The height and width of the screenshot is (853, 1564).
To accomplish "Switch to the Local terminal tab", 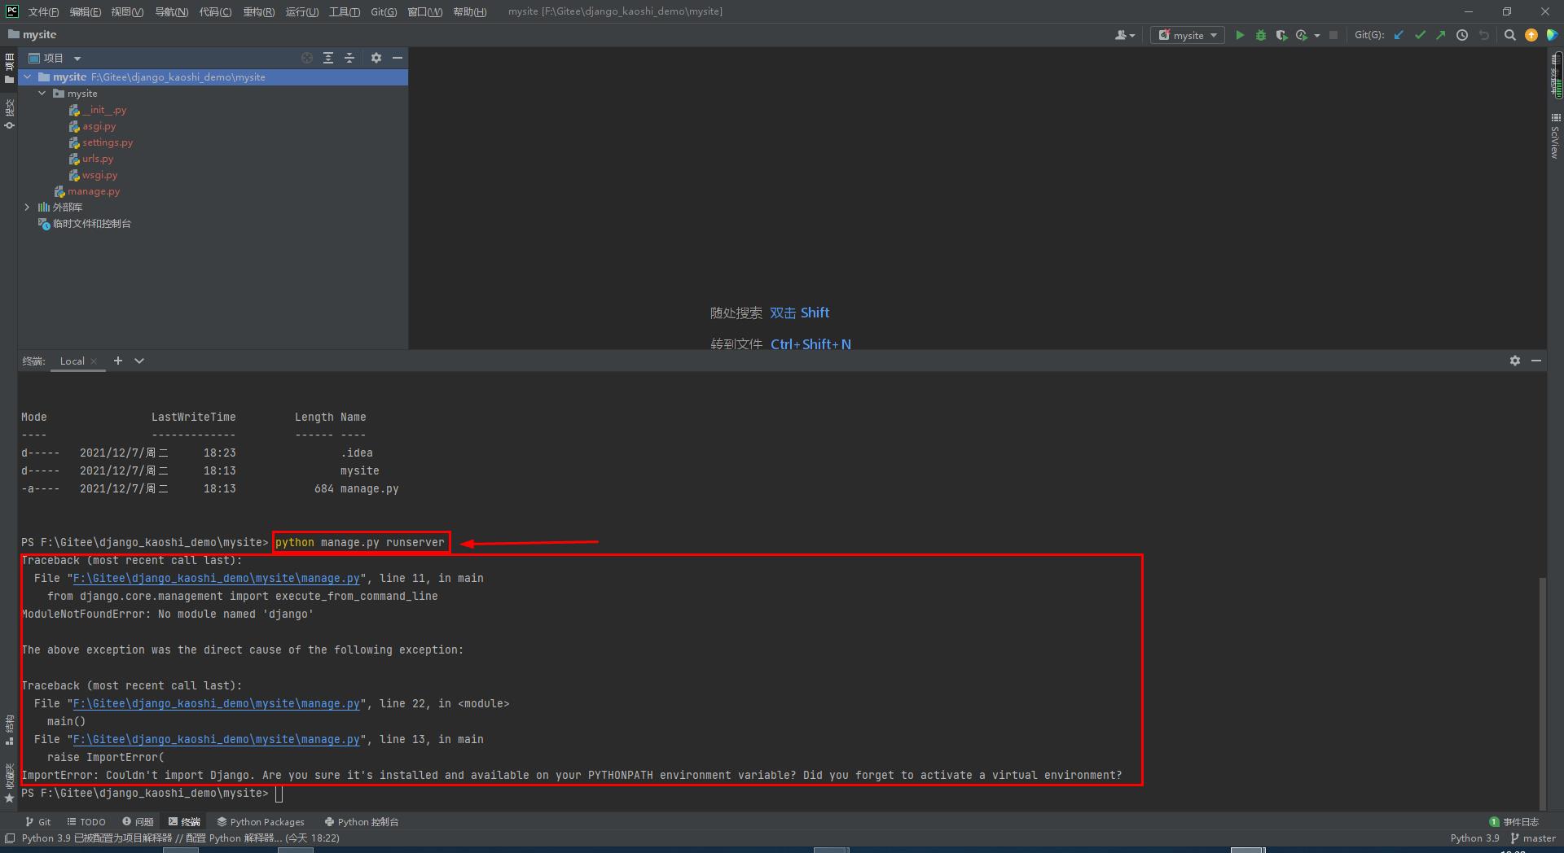I will (x=72, y=361).
